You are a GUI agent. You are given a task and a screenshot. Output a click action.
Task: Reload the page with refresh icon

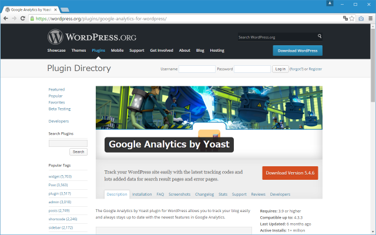point(23,18)
